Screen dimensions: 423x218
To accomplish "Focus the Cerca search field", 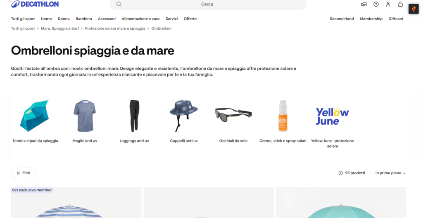I will point(208,4).
